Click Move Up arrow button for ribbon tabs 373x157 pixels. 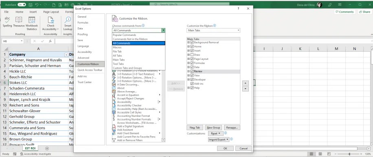245,83
